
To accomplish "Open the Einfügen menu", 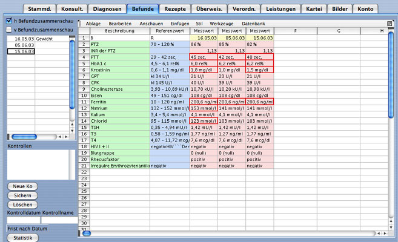I will (x=180, y=24).
